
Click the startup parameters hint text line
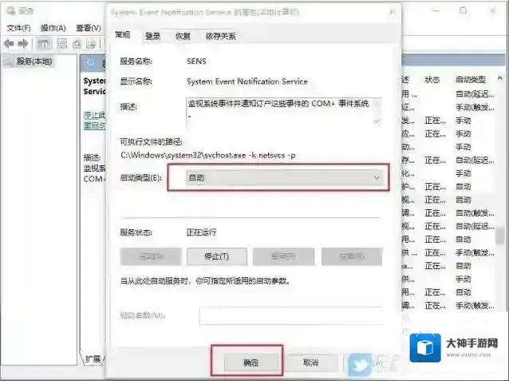point(205,280)
